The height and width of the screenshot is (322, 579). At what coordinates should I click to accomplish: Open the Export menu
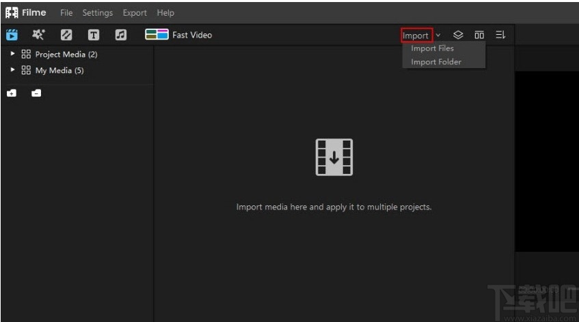coord(135,13)
